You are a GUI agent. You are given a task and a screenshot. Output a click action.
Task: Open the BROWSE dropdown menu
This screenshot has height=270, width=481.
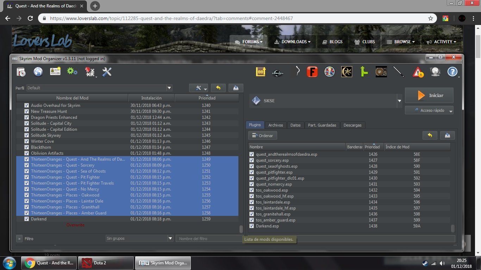pyautogui.click(x=401, y=42)
